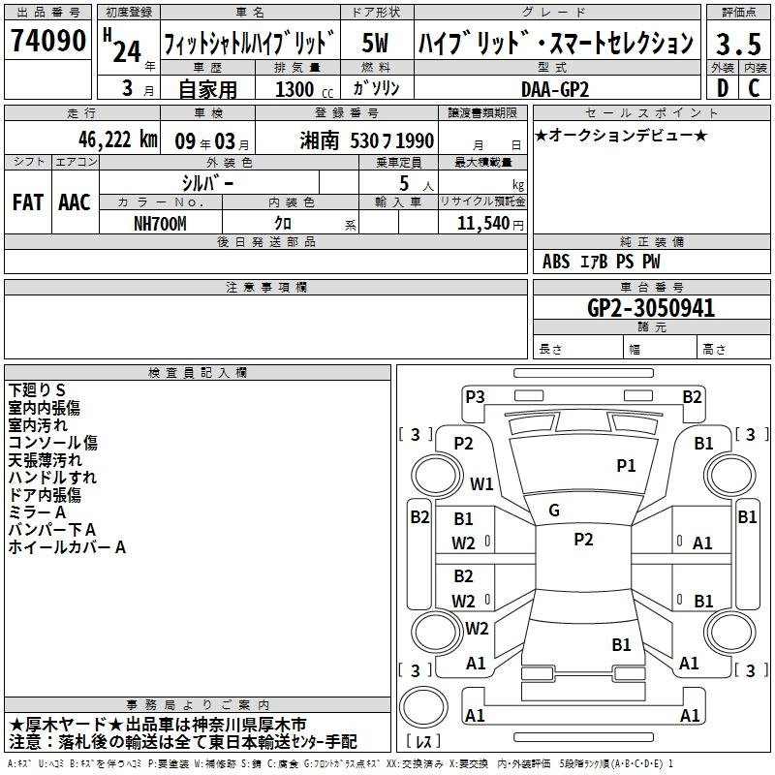Click inspector note バンパー下A

[52, 530]
